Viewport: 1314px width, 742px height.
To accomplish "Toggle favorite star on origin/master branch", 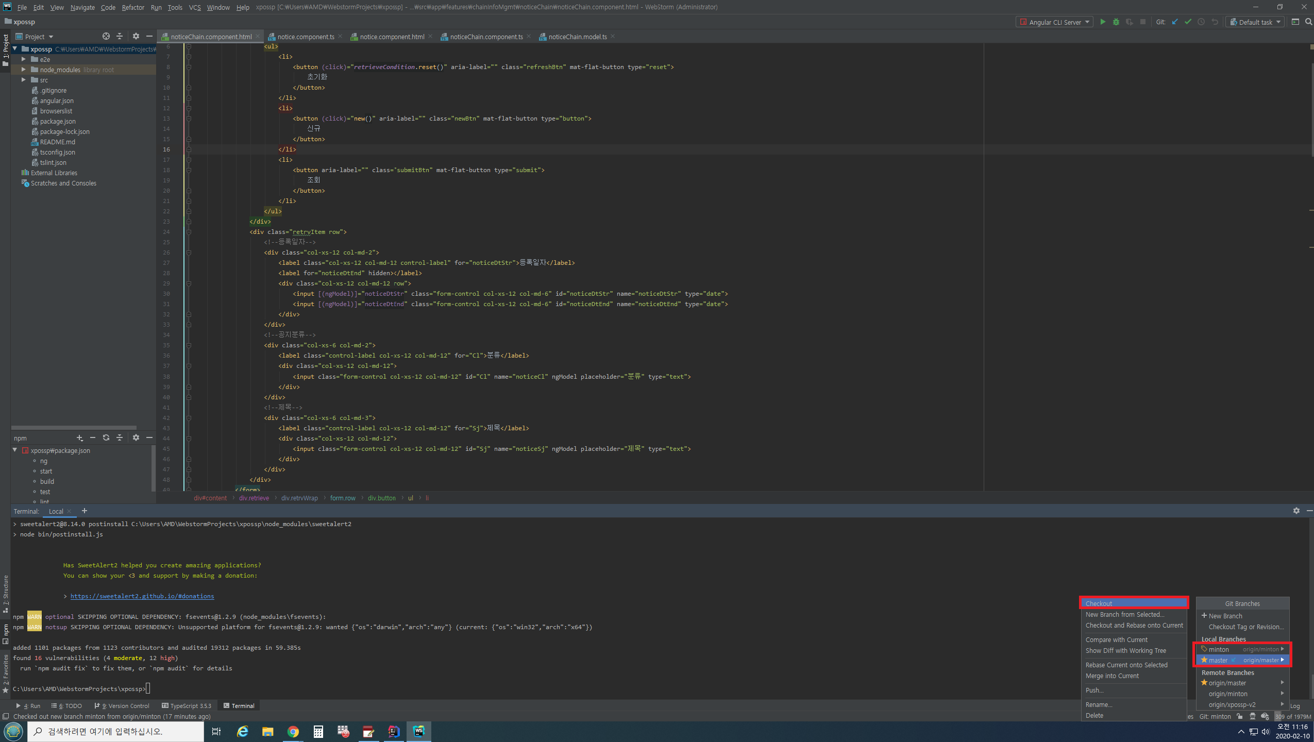I will (x=1204, y=683).
